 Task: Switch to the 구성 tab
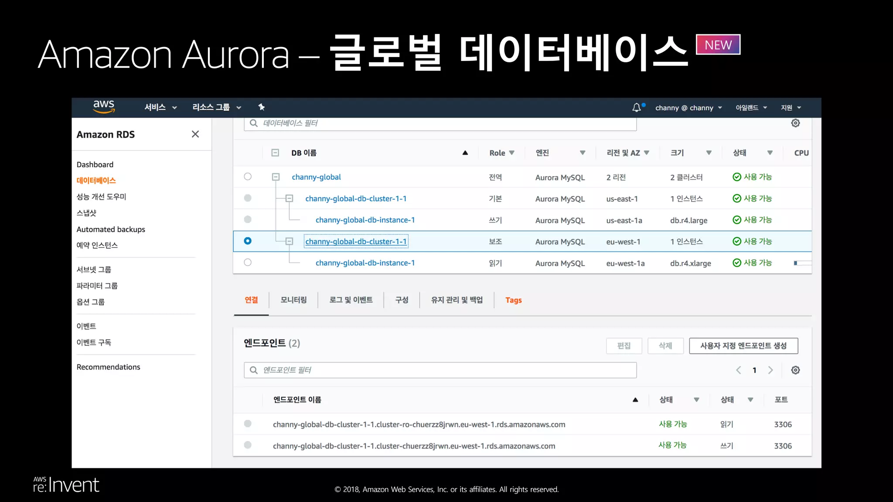coord(402,300)
